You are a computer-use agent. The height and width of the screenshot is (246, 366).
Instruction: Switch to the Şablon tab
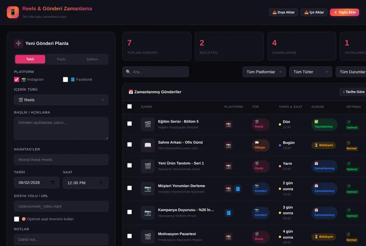(92, 59)
